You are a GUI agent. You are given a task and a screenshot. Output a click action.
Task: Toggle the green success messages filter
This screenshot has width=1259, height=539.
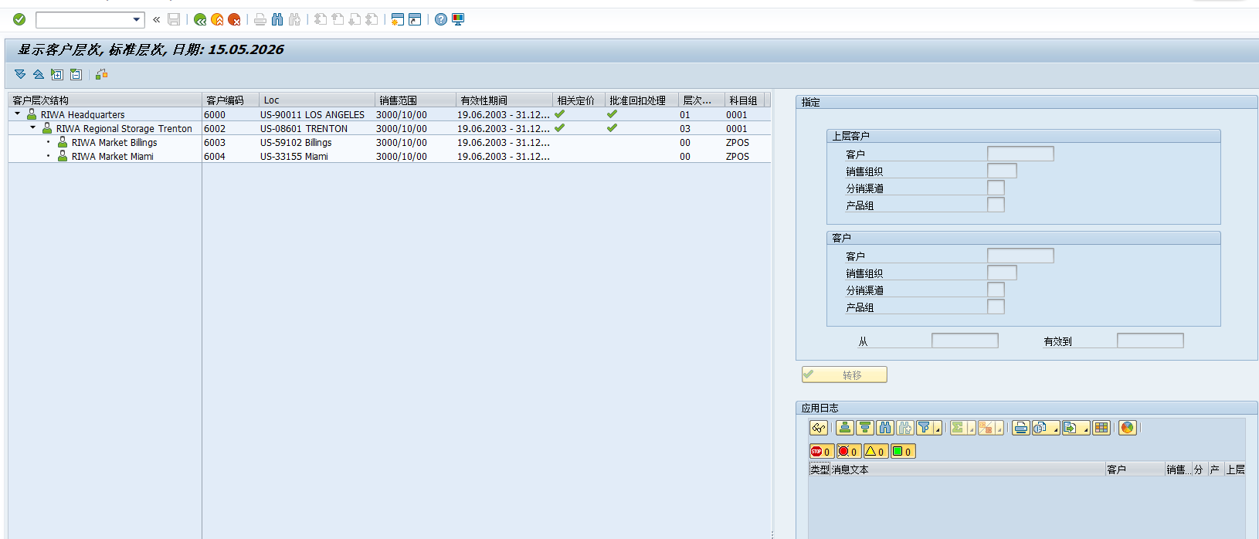(902, 452)
